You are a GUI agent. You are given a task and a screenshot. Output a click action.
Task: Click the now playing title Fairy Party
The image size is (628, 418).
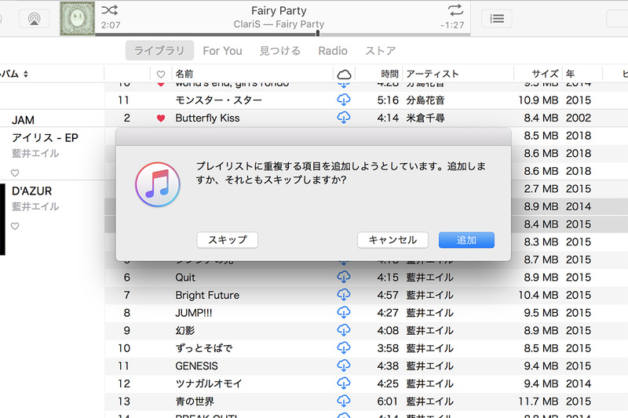coord(279,10)
